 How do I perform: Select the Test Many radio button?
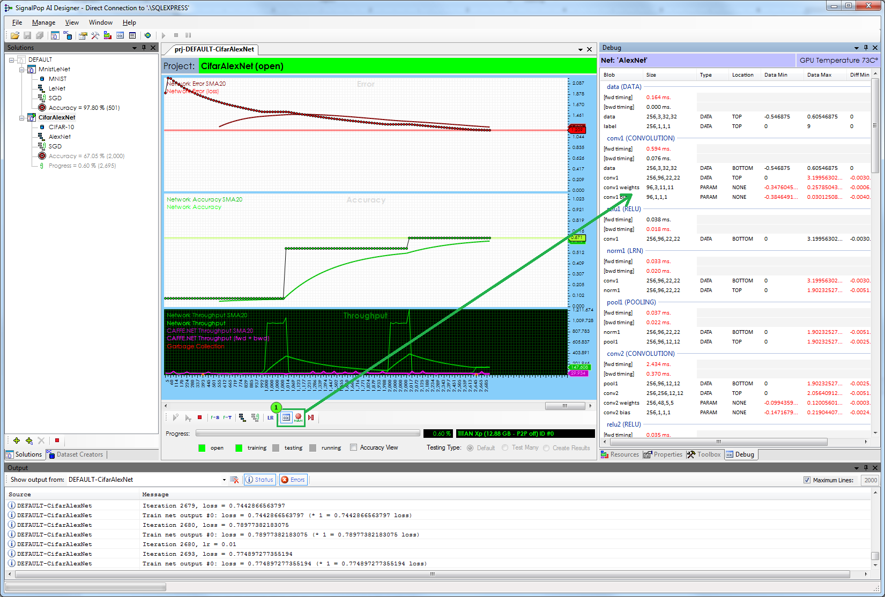coord(505,448)
